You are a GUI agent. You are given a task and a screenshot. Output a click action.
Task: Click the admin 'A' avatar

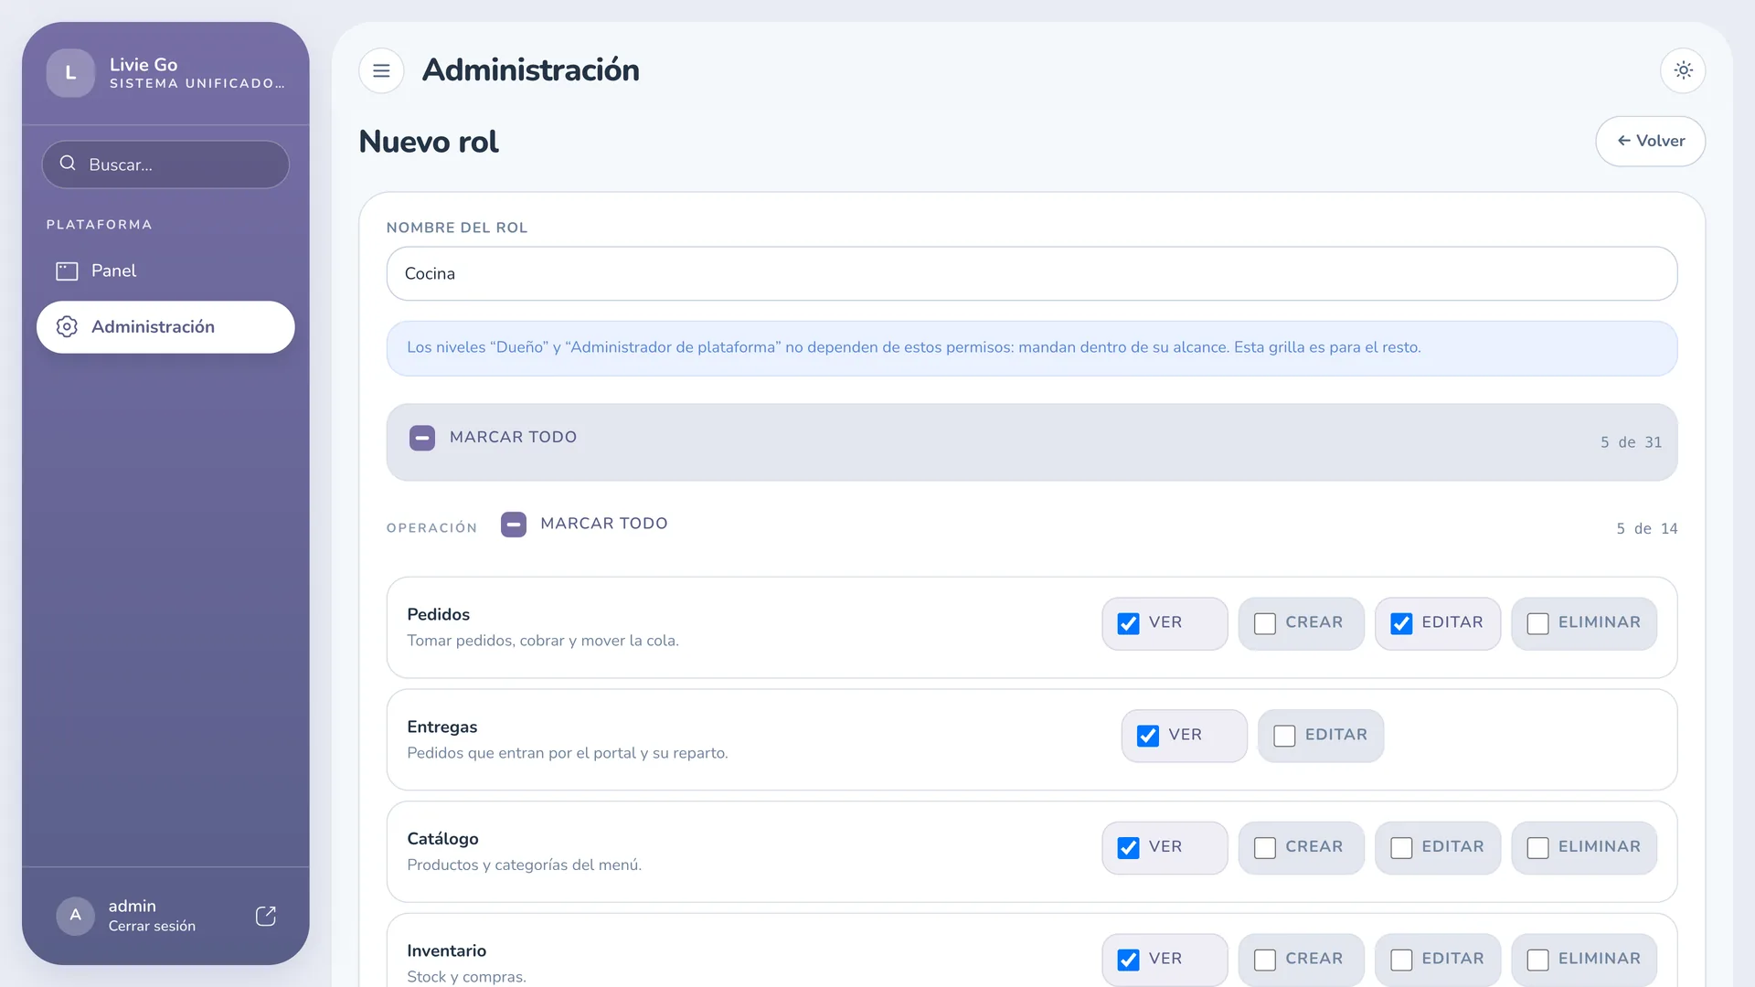(75, 915)
